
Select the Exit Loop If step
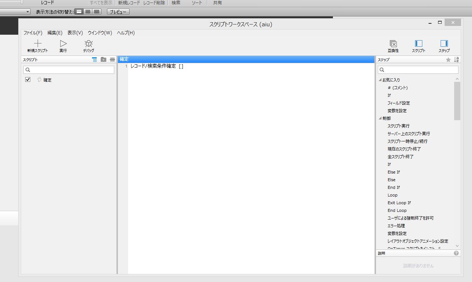[399, 203]
